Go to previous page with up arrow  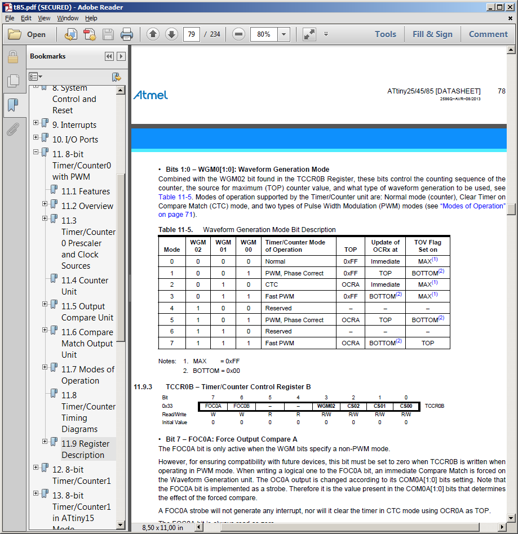click(153, 34)
